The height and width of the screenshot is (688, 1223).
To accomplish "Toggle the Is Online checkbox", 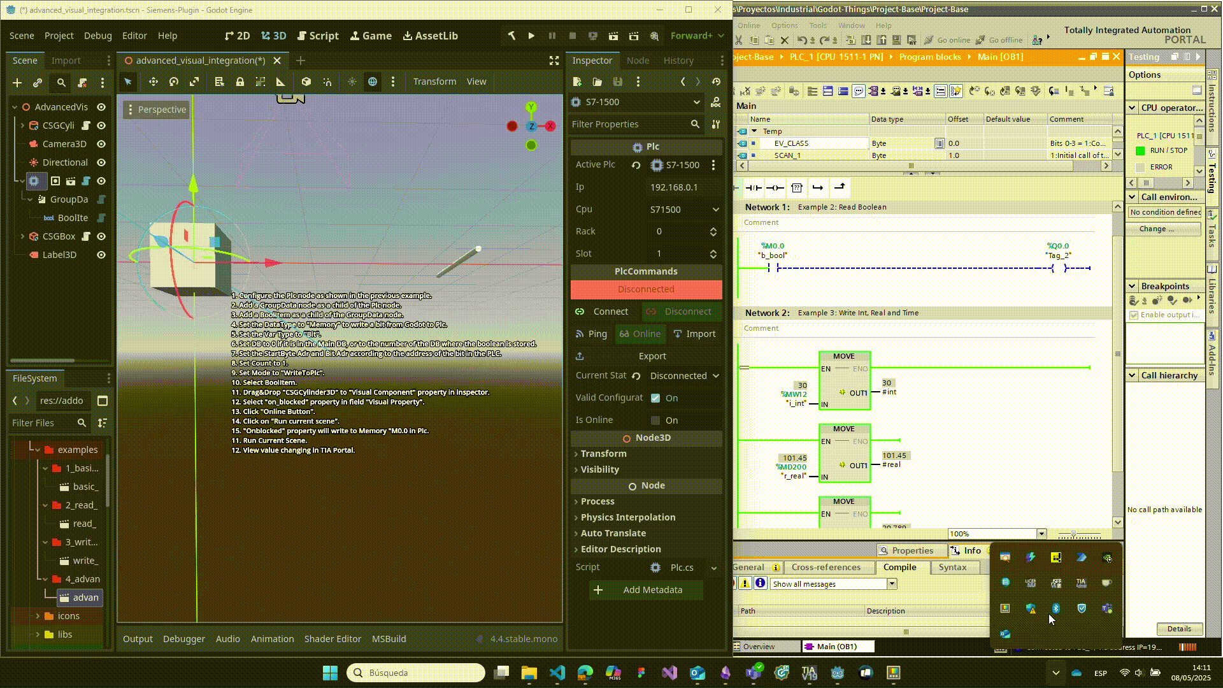I will [655, 420].
